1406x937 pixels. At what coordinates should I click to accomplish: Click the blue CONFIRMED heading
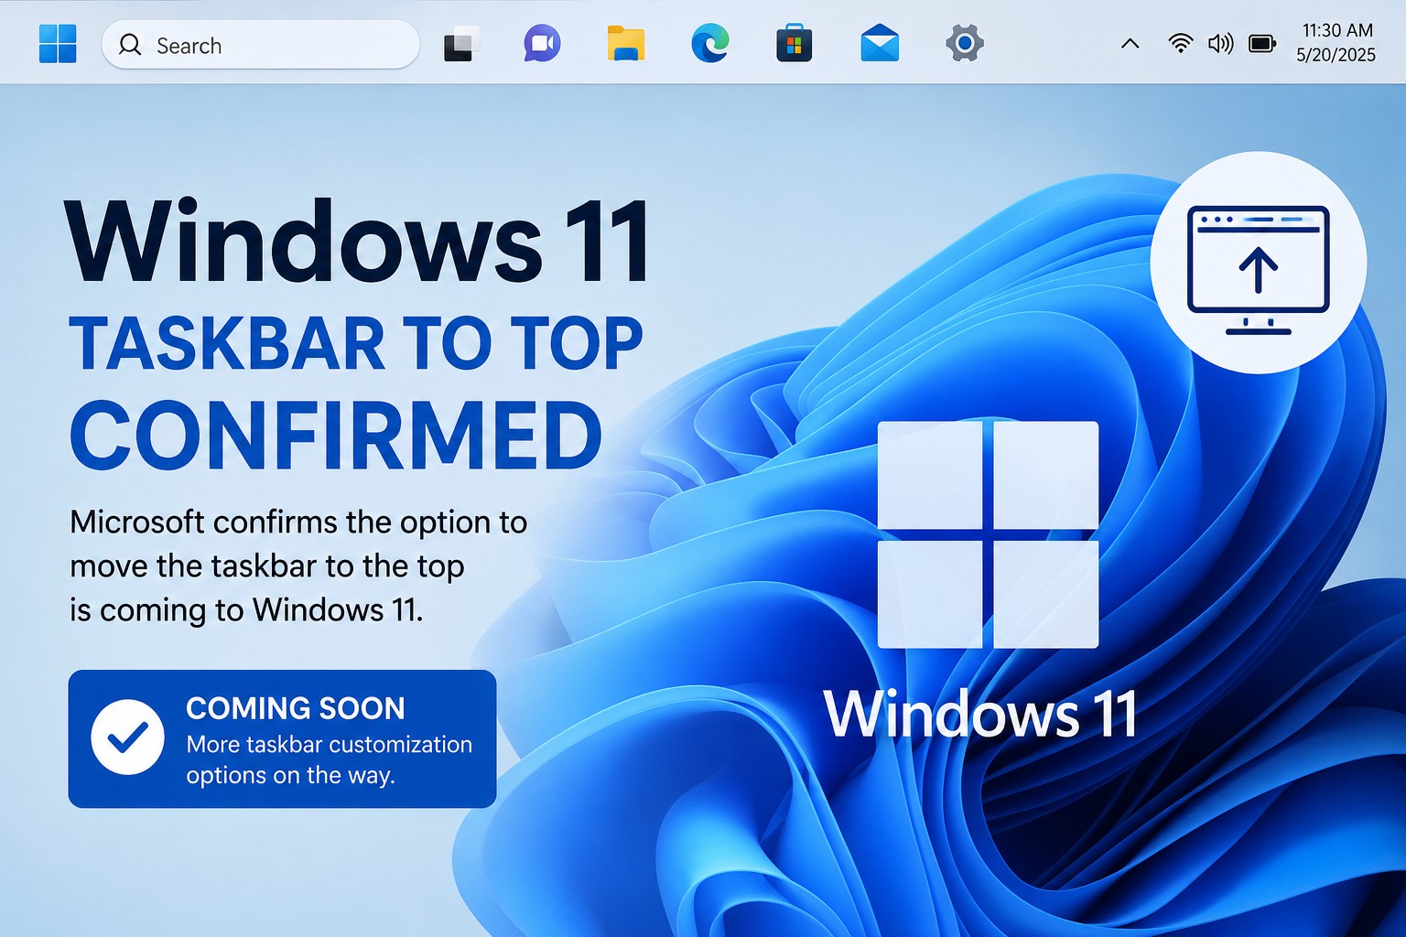[x=336, y=436]
